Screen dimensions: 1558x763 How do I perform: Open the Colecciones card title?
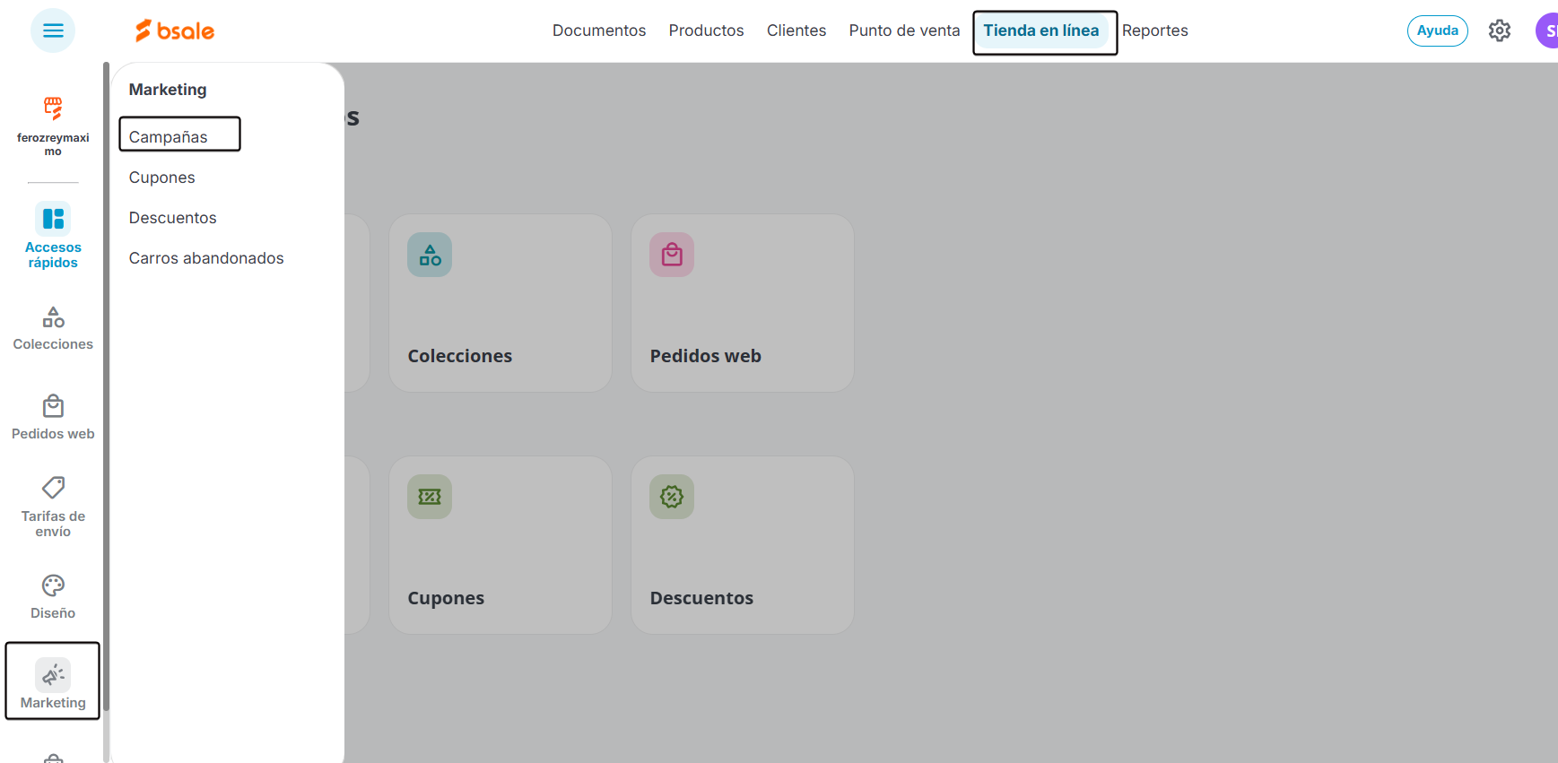[x=460, y=356]
